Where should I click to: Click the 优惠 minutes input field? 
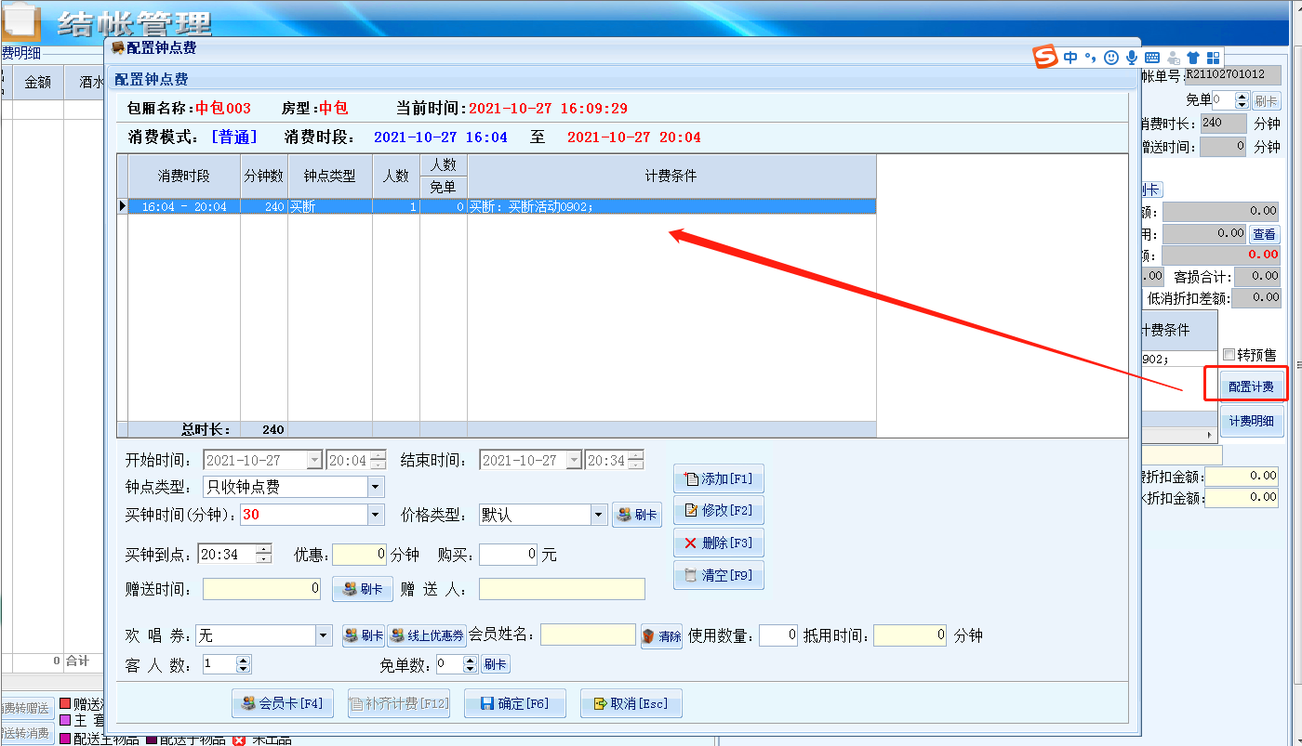click(360, 555)
